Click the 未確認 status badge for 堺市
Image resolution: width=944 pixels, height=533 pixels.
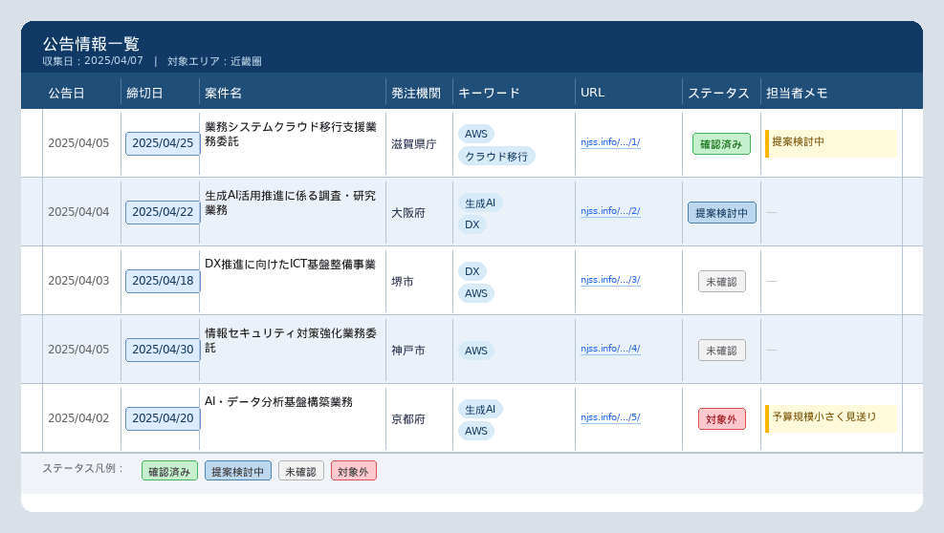(722, 282)
